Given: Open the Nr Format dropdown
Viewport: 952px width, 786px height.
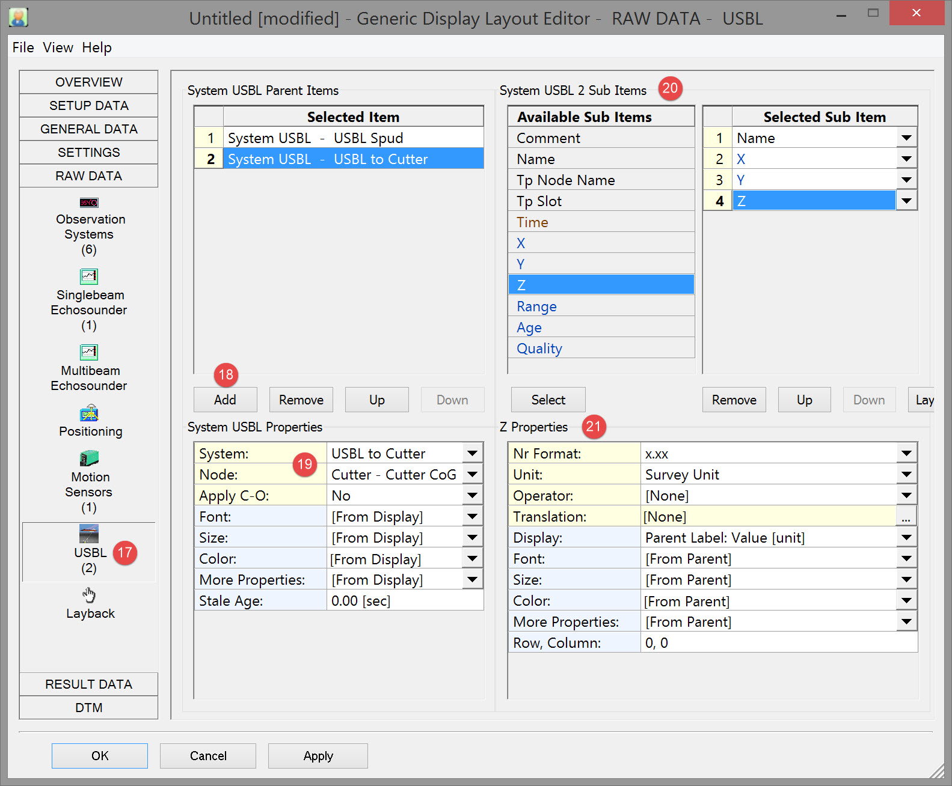Looking at the screenshot, I should (906, 454).
